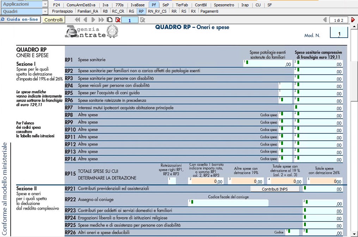Go to the first module with double-left arrow
Screen dimensions: 358x237
pos(78,20)
